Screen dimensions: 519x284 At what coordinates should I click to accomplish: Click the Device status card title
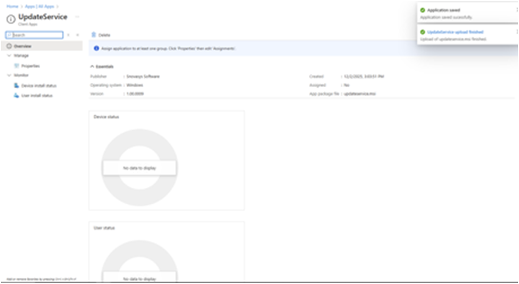pyautogui.click(x=106, y=117)
